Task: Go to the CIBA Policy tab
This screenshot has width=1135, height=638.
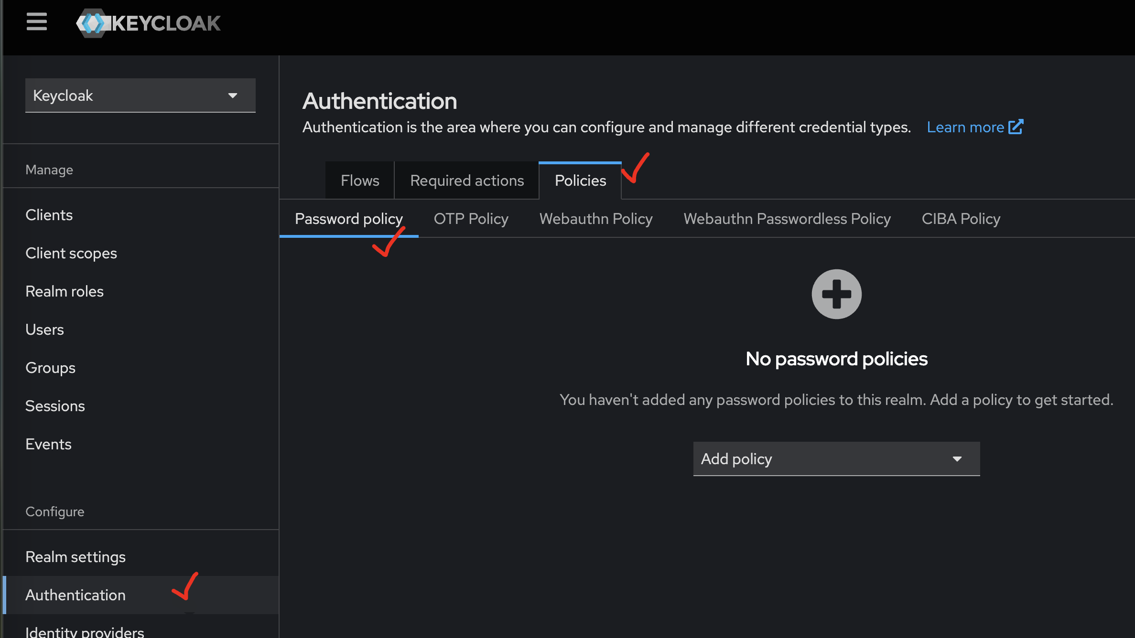Action: point(961,219)
